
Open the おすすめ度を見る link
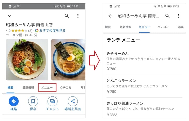pyautogui.click(x=52, y=31)
